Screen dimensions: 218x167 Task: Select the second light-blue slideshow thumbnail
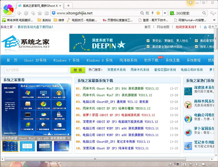27,146
